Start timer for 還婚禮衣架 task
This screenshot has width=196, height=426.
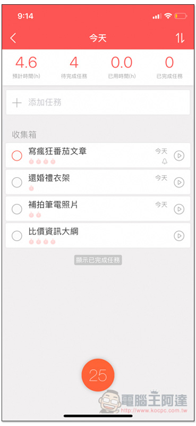[179, 182]
